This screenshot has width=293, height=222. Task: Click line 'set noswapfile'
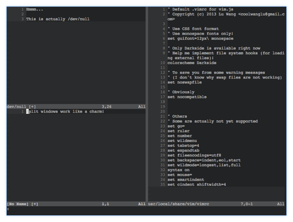pyautogui.click(x=185, y=82)
